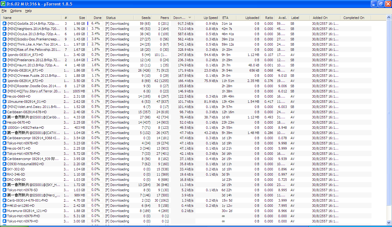Click the torrent icon for {MINI}Think.Like.A.Man.Too
Image resolution: width=392 pixels, height=227 pixels.
(5, 44)
